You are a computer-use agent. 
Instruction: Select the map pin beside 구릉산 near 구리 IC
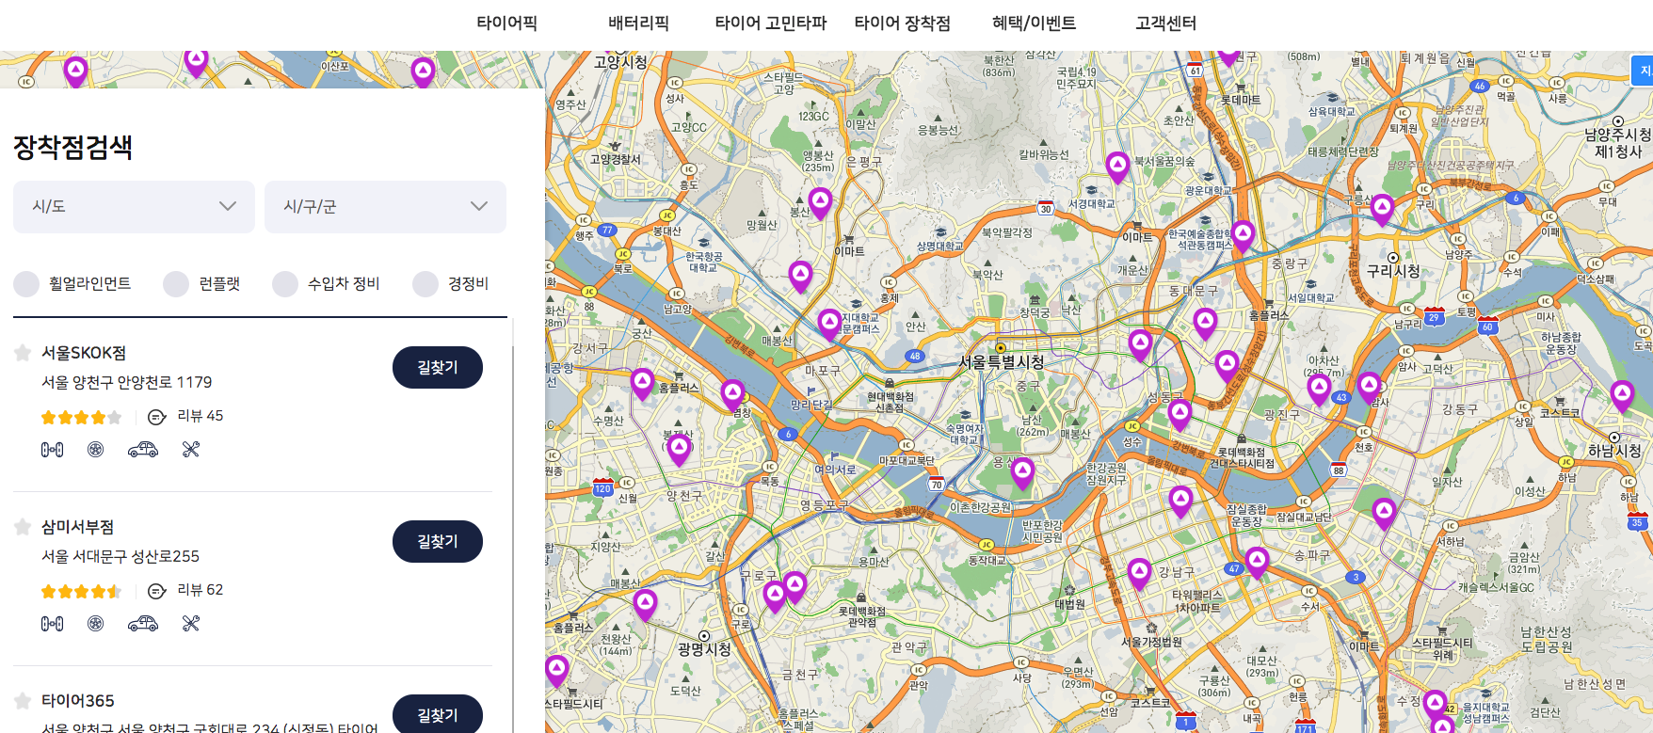[1382, 209]
